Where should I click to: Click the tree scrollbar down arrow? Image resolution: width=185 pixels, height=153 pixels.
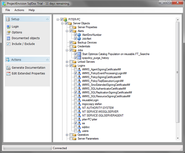click(x=178, y=138)
